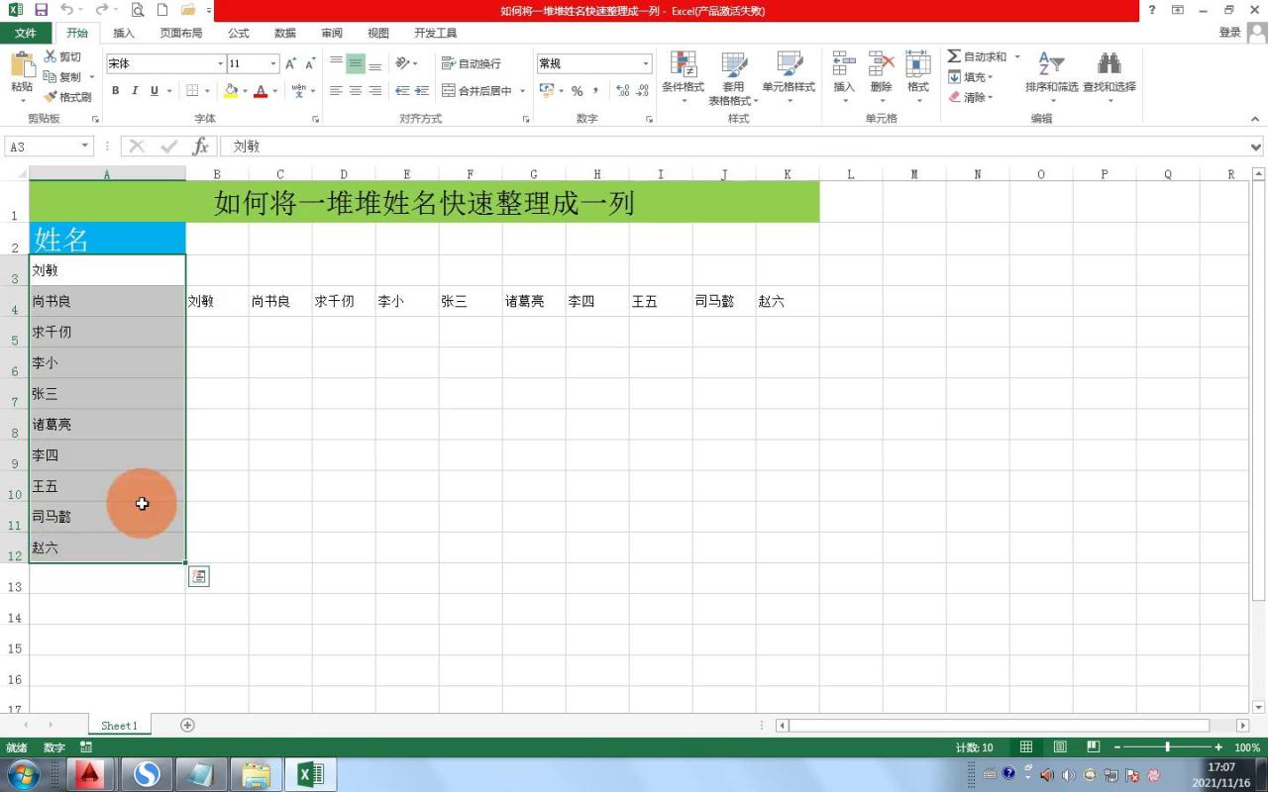The width and height of the screenshot is (1268, 792).
Task: Click the paste options icon below the list
Action: pyautogui.click(x=198, y=576)
